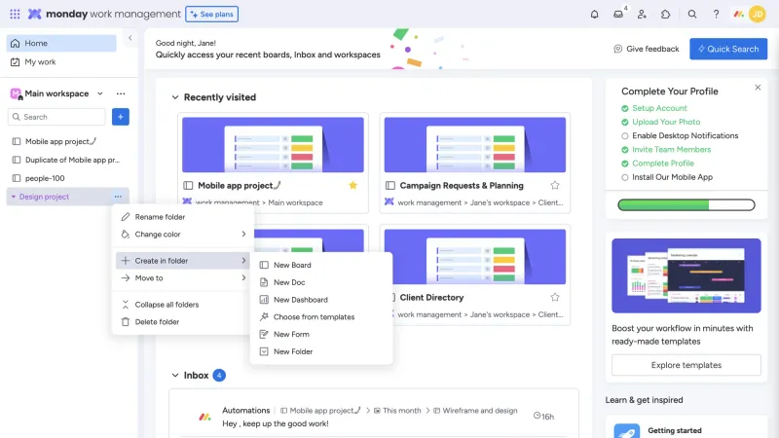Image resolution: width=779 pixels, height=438 pixels.
Task: Open Duplicate of Mobile app board
Action: click(x=67, y=160)
